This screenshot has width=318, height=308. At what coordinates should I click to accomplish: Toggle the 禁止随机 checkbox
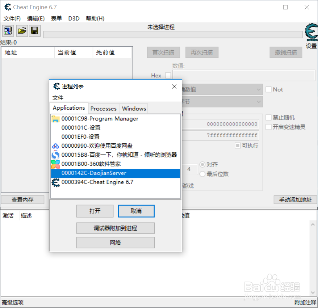pyautogui.click(x=268, y=117)
